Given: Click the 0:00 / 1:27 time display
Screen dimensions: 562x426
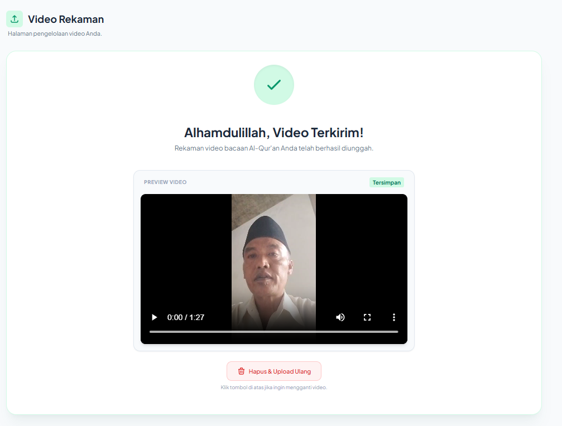Looking at the screenshot, I should coord(186,317).
